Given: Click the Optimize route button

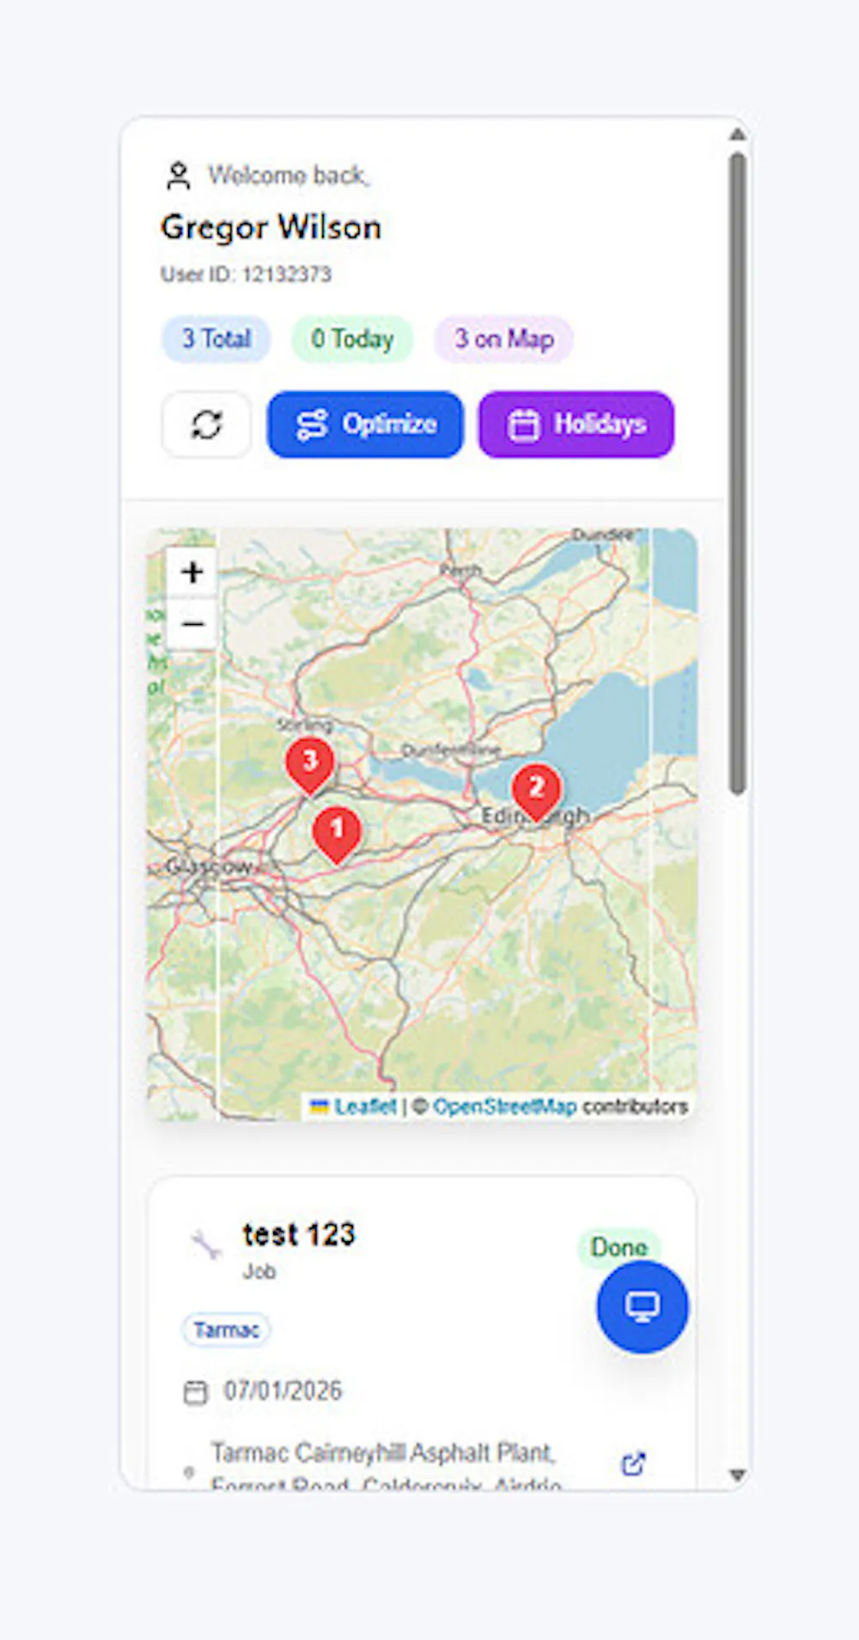Looking at the screenshot, I should coord(365,425).
